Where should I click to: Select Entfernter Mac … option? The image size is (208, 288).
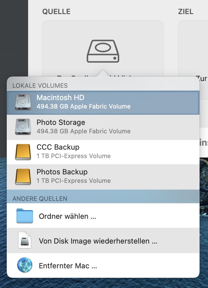(103, 265)
